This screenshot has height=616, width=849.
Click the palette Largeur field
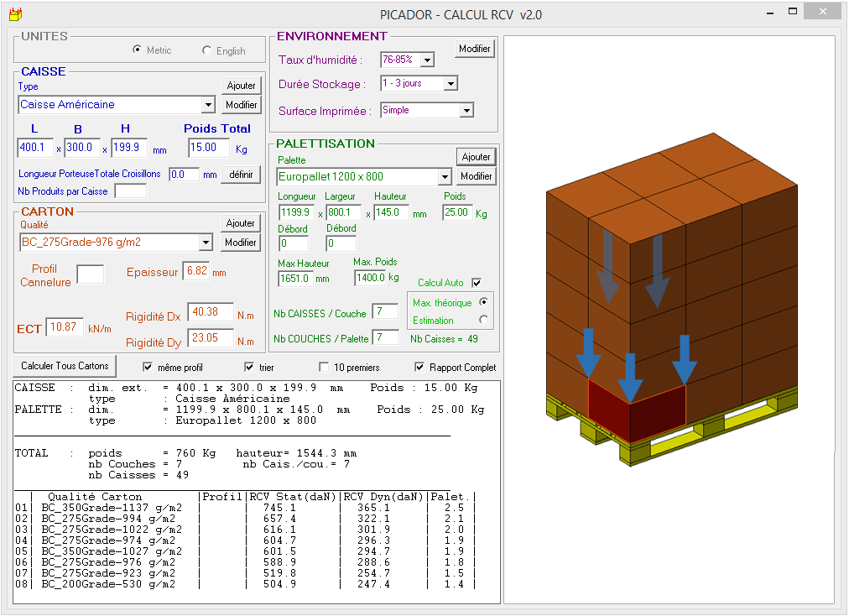pyautogui.click(x=343, y=212)
